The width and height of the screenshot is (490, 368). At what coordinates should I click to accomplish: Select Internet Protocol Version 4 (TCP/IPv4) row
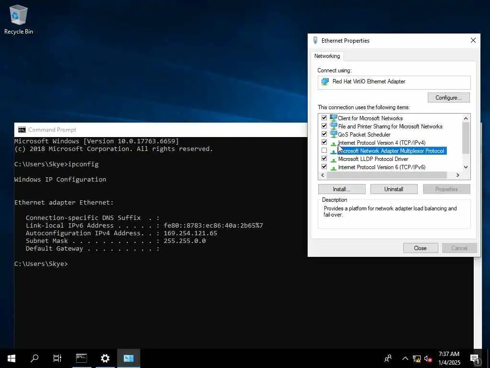[381, 143]
